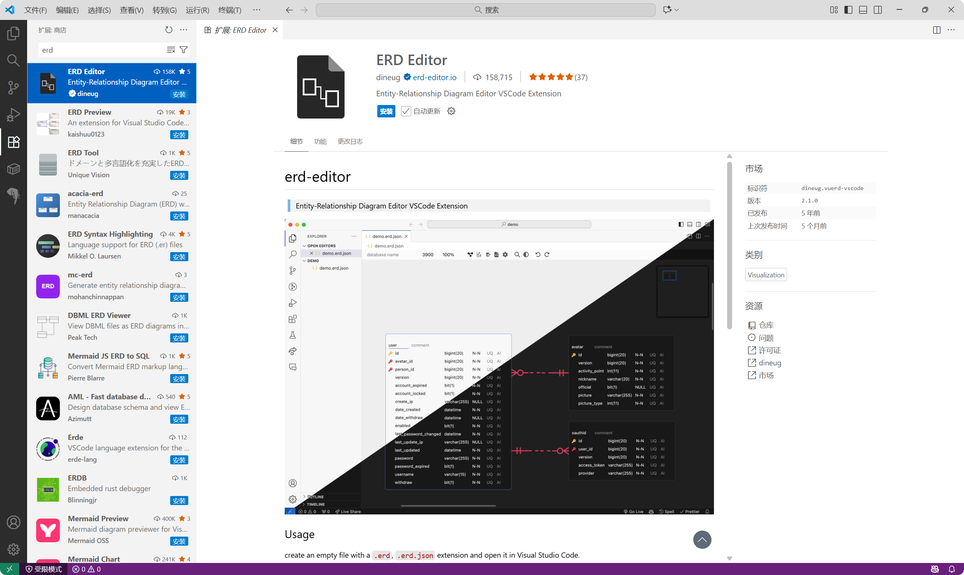Install the ERD Preview extension

(x=179, y=135)
